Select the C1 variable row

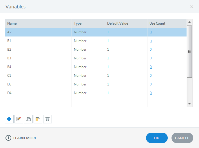[x=38, y=76]
